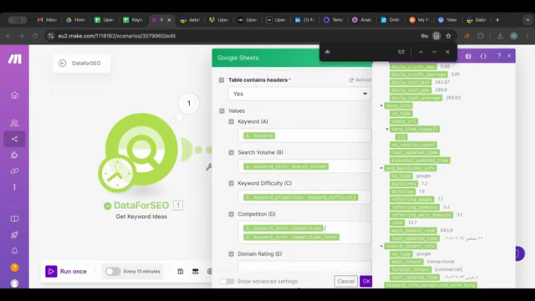Click the Search Volume (B) value field
Screen dimensions: 535x301
305,167
